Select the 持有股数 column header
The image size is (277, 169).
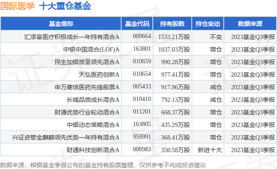[x=172, y=23]
